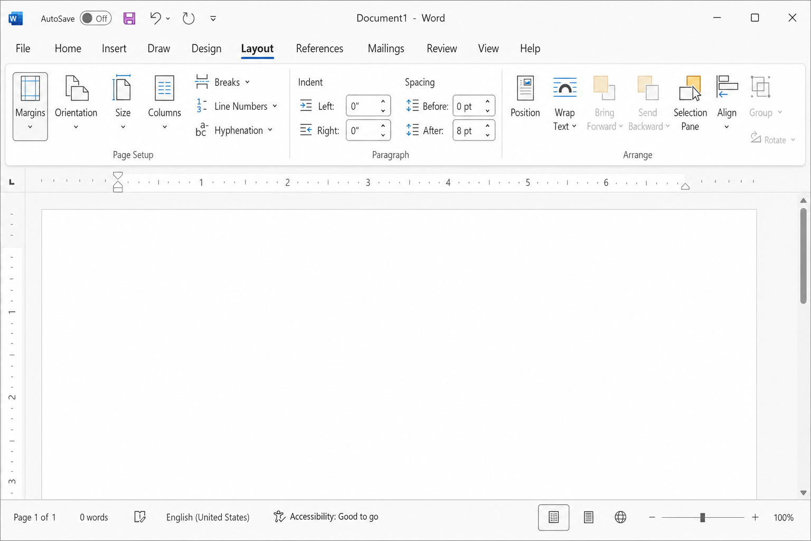Open Accessibility: Good to go checker
This screenshot has height=541, width=811.
click(326, 517)
